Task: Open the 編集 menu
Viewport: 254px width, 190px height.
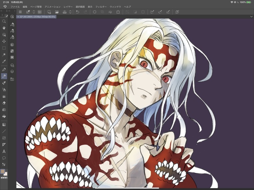Action: (25, 7)
